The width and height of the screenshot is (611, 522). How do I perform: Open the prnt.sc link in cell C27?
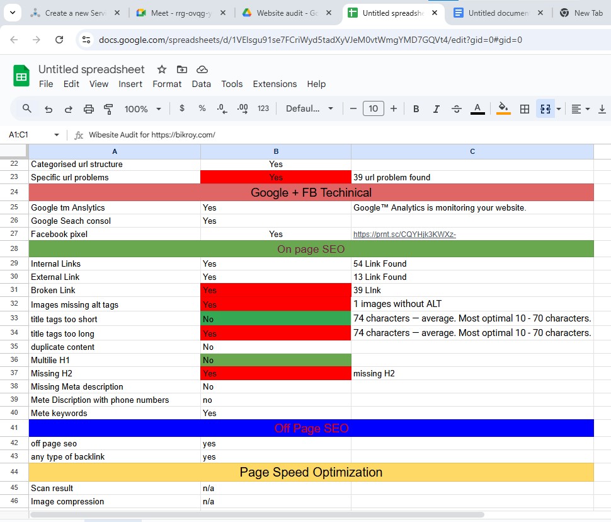(x=404, y=235)
